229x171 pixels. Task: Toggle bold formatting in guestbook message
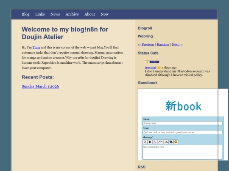click(150, 142)
